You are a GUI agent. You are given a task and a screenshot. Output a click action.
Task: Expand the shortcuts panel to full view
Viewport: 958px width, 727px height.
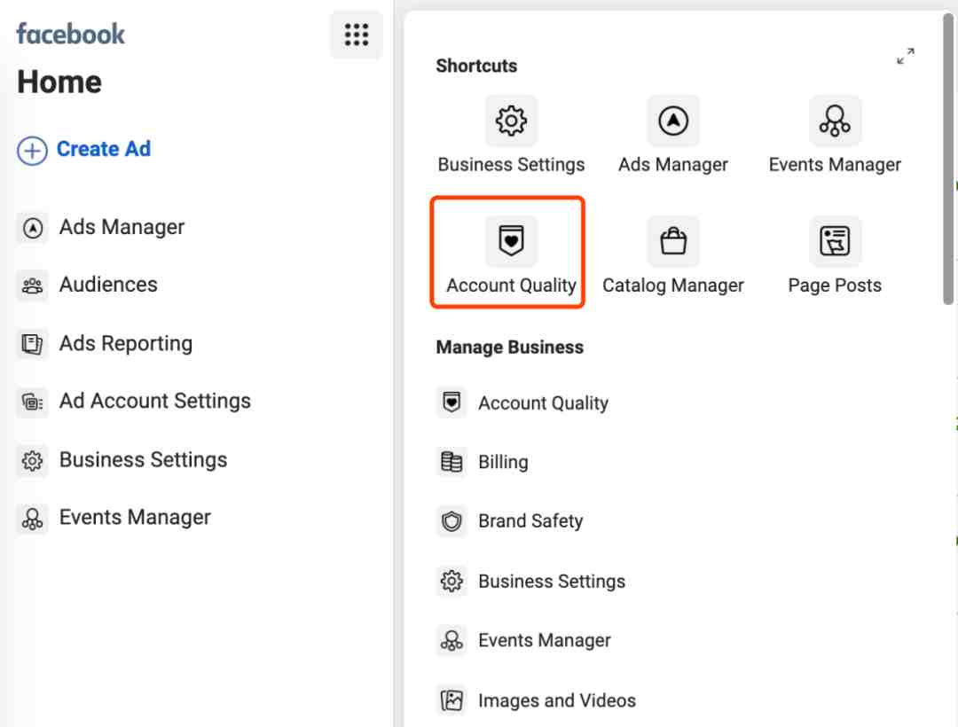pyautogui.click(x=905, y=58)
